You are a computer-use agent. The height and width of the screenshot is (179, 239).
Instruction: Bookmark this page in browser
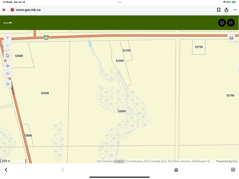219,10
